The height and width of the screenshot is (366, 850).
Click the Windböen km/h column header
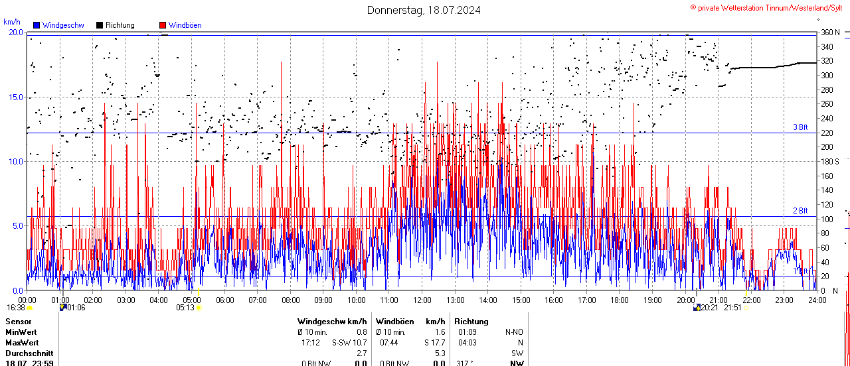410,322
